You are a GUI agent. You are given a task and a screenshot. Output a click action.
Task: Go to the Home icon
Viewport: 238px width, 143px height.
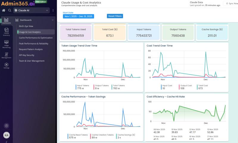(4, 10)
